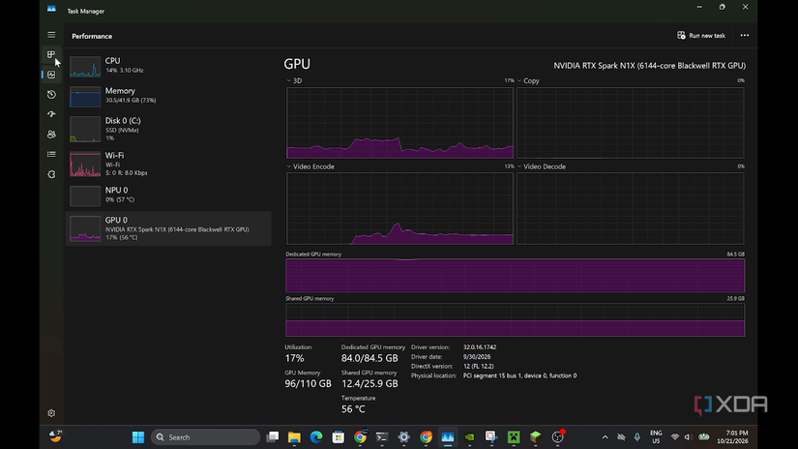This screenshot has height=449, width=798.
Task: Open Microsoft Store from taskbar
Action: tap(338, 437)
